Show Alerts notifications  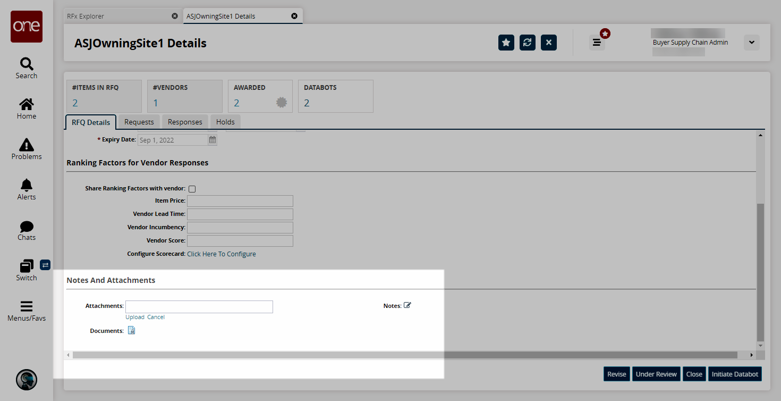(27, 189)
